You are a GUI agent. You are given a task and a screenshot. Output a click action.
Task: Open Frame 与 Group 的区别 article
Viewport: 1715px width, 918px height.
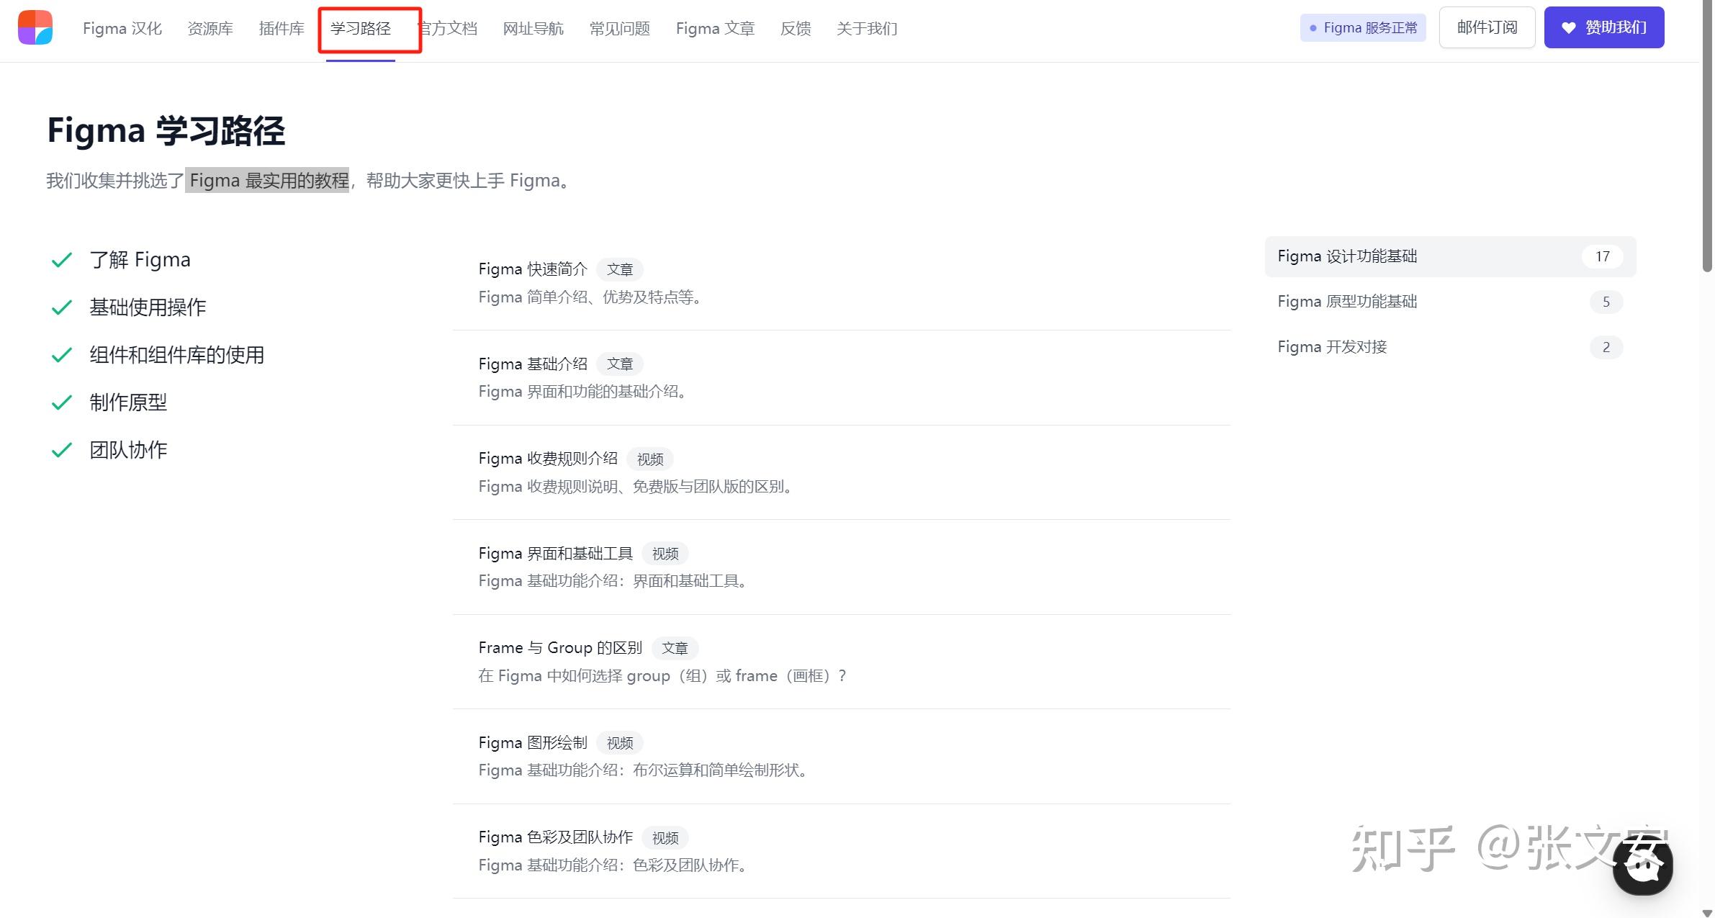click(x=560, y=648)
